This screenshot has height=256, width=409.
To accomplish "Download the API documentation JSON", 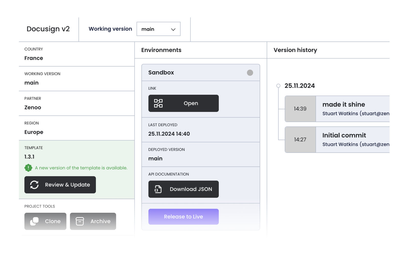I will coord(183,189).
